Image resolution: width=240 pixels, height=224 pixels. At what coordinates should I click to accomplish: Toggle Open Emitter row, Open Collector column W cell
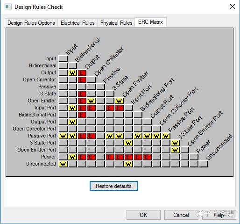(91, 101)
